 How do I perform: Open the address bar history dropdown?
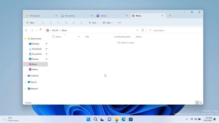coord(137,30)
